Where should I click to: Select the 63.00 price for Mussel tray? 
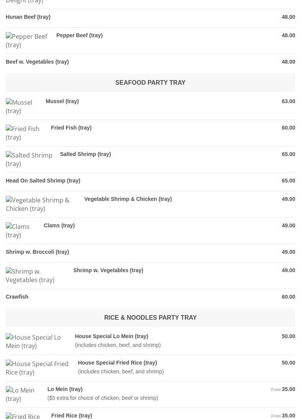click(288, 101)
